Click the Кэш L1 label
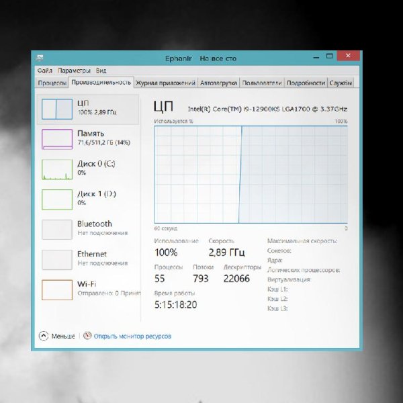Screen dimensions: 403x403 [277, 289]
